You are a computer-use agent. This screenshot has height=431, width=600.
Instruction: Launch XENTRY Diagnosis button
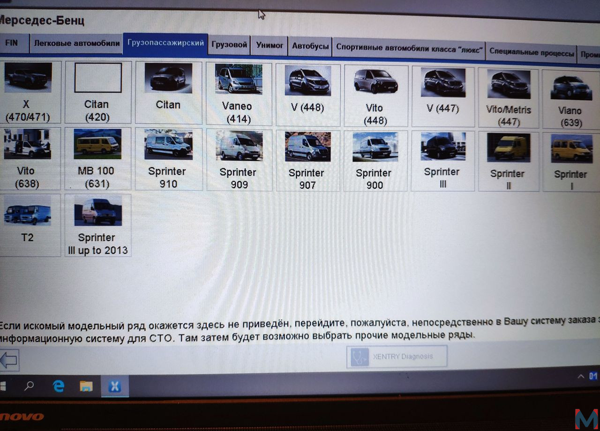397,357
